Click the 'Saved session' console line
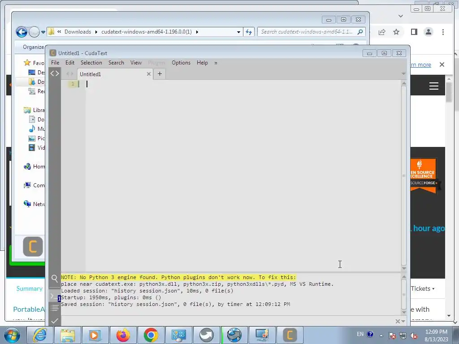459x344 pixels. [175, 304]
